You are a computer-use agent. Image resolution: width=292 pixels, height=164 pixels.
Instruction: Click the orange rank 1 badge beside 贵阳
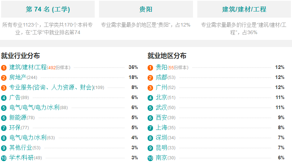point(150,68)
